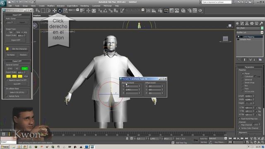Screen dimensions: 265x149
Task: Collapse the Export DFF rollout
Action: coord(17,61)
